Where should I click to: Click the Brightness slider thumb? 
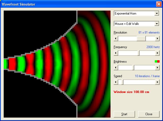(x=133, y=68)
